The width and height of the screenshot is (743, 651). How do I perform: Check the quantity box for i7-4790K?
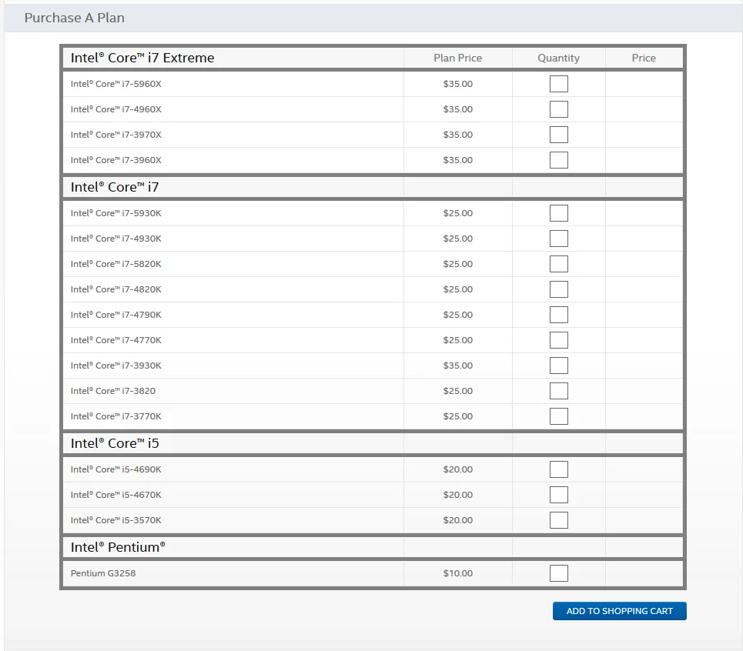click(559, 315)
